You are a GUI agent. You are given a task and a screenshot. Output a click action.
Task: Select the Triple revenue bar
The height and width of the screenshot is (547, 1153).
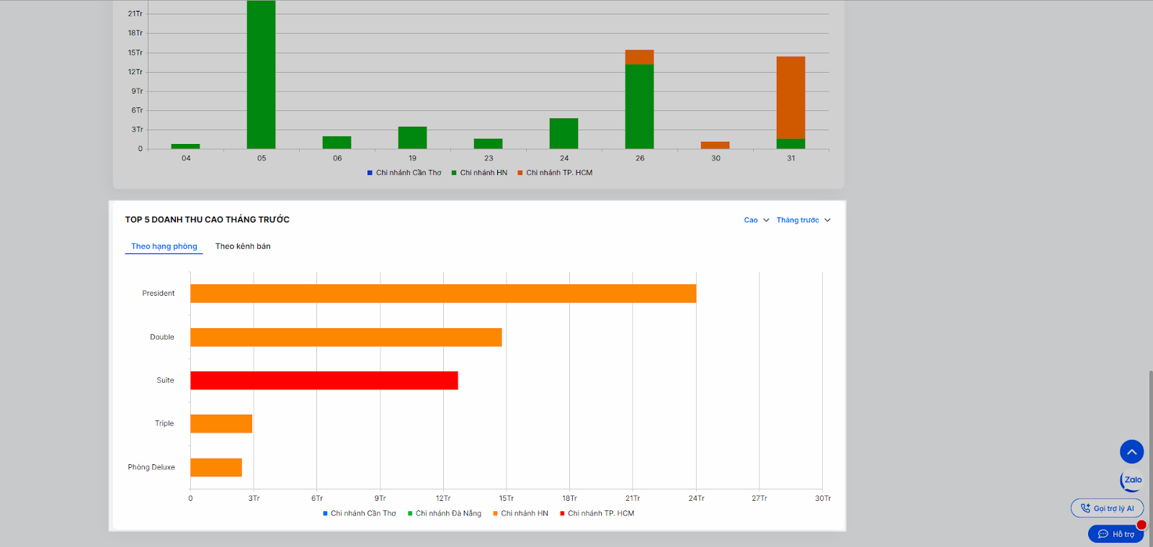click(221, 424)
